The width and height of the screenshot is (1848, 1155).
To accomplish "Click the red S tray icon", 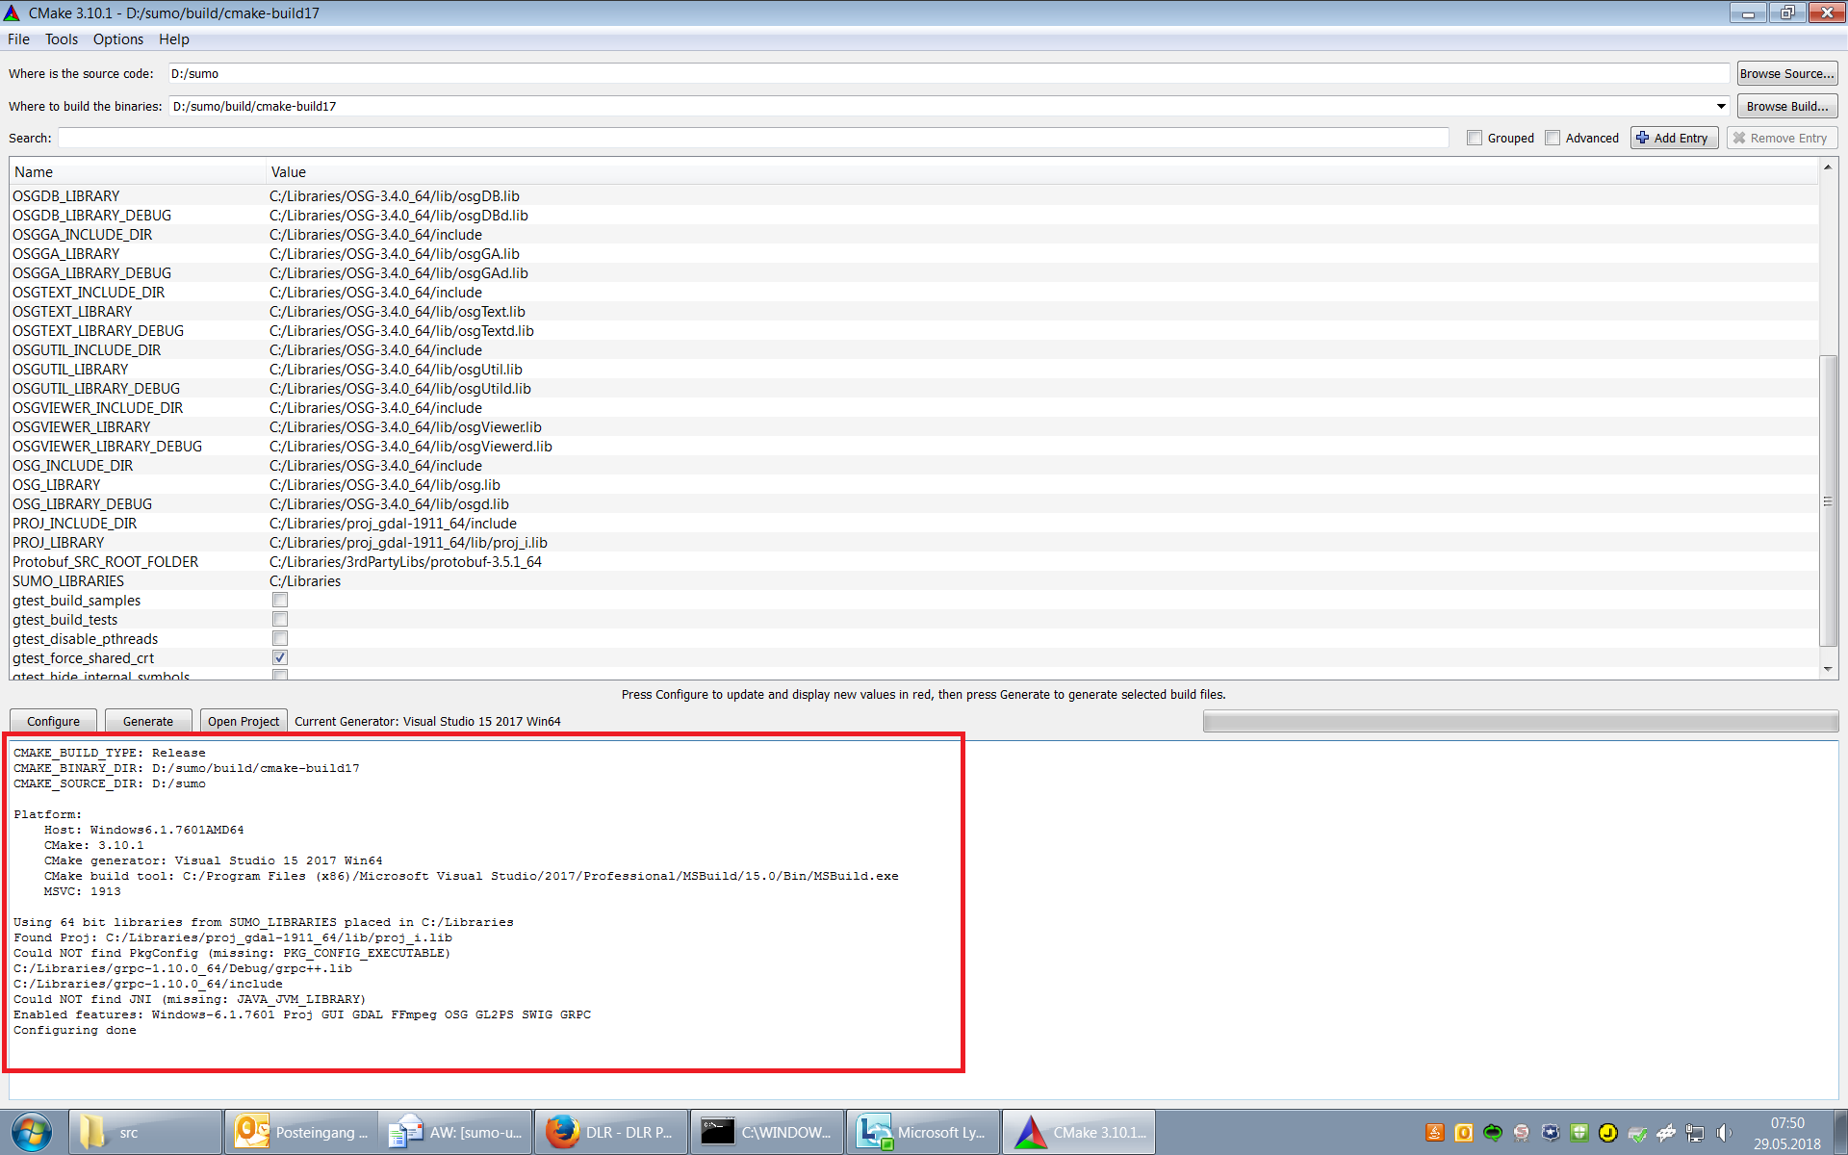I will pyautogui.click(x=1522, y=1133).
